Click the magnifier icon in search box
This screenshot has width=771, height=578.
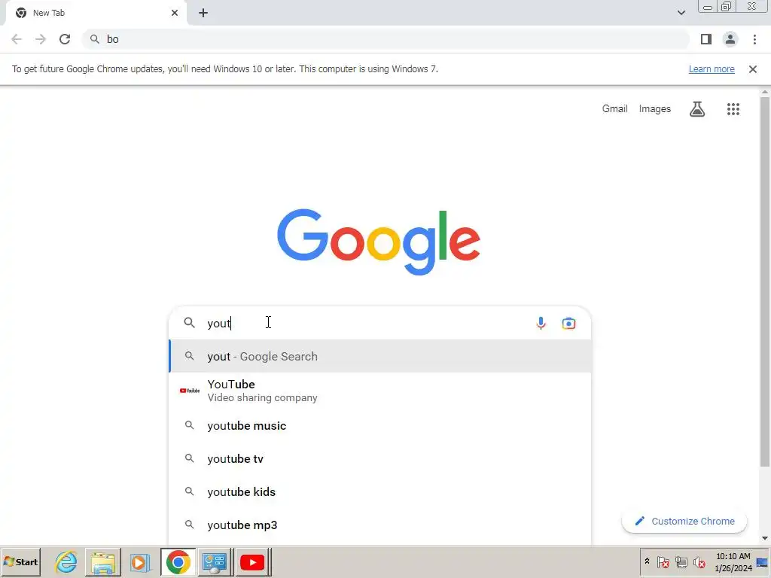pos(189,323)
